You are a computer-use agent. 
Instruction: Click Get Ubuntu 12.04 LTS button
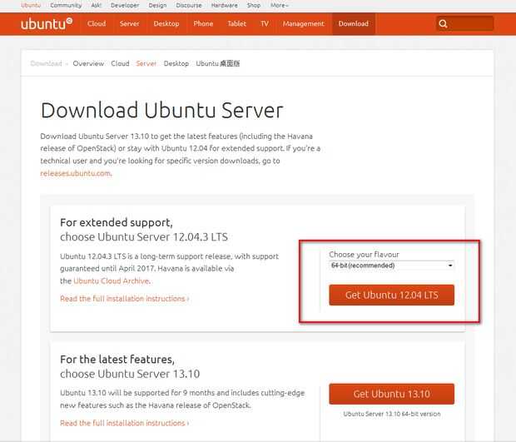pos(392,295)
